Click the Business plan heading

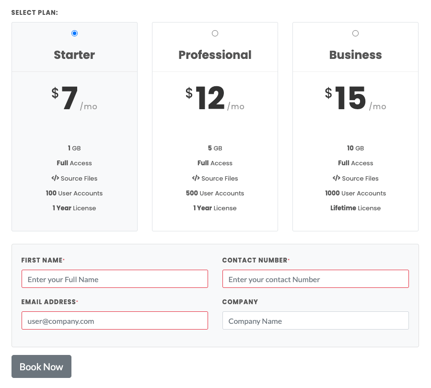[x=355, y=55]
